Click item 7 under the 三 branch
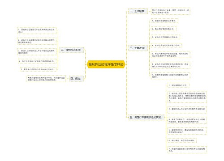The image size is (224, 161). click(x=170, y=76)
